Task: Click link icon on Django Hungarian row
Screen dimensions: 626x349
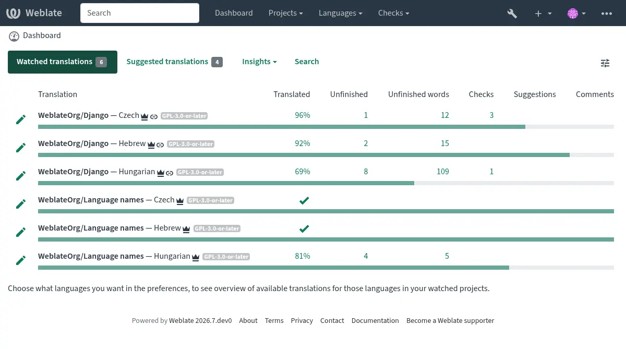Action: click(170, 173)
